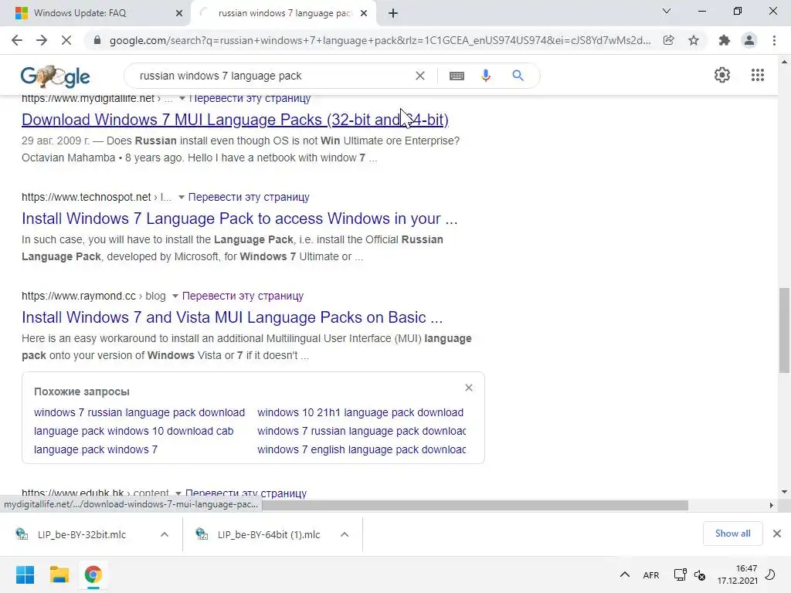Expand technospot.net result options arrow
This screenshot has height=593, width=791.
coord(181,197)
